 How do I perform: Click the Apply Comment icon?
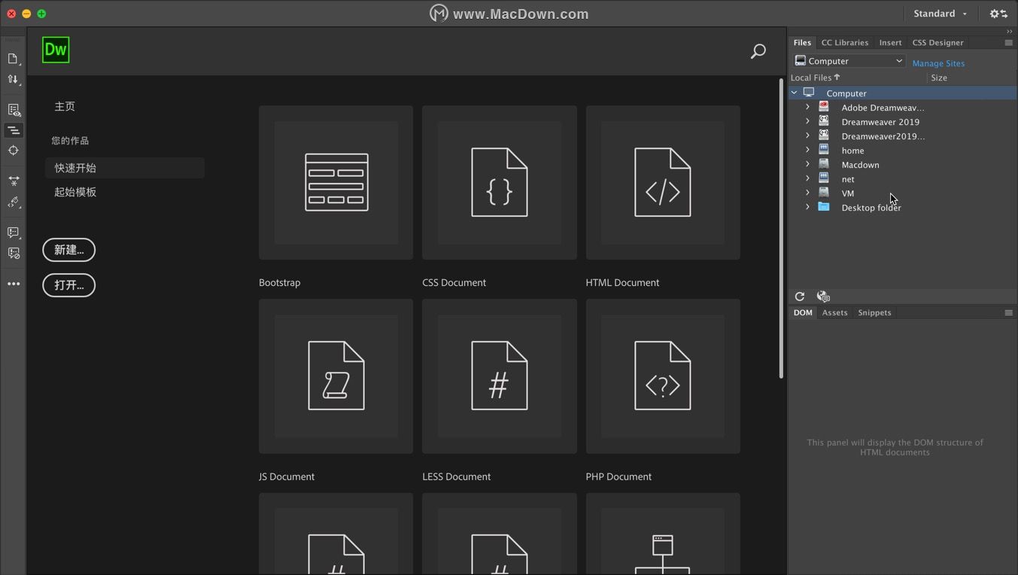click(13, 233)
